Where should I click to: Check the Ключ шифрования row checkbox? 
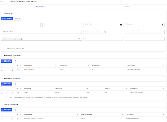point(2,70)
